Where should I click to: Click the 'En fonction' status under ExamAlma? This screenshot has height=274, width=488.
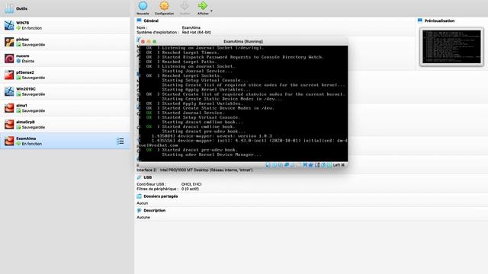31,144
